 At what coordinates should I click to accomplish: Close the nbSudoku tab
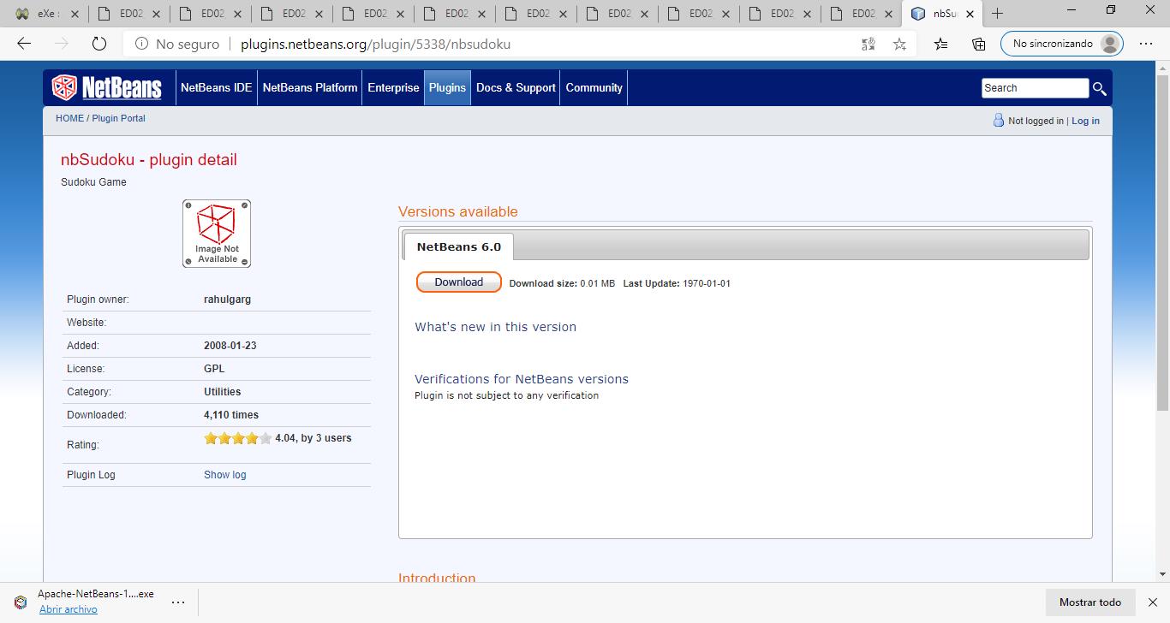(970, 14)
